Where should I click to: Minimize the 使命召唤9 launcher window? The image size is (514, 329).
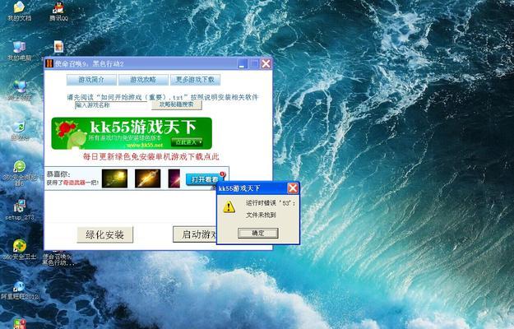coord(242,63)
